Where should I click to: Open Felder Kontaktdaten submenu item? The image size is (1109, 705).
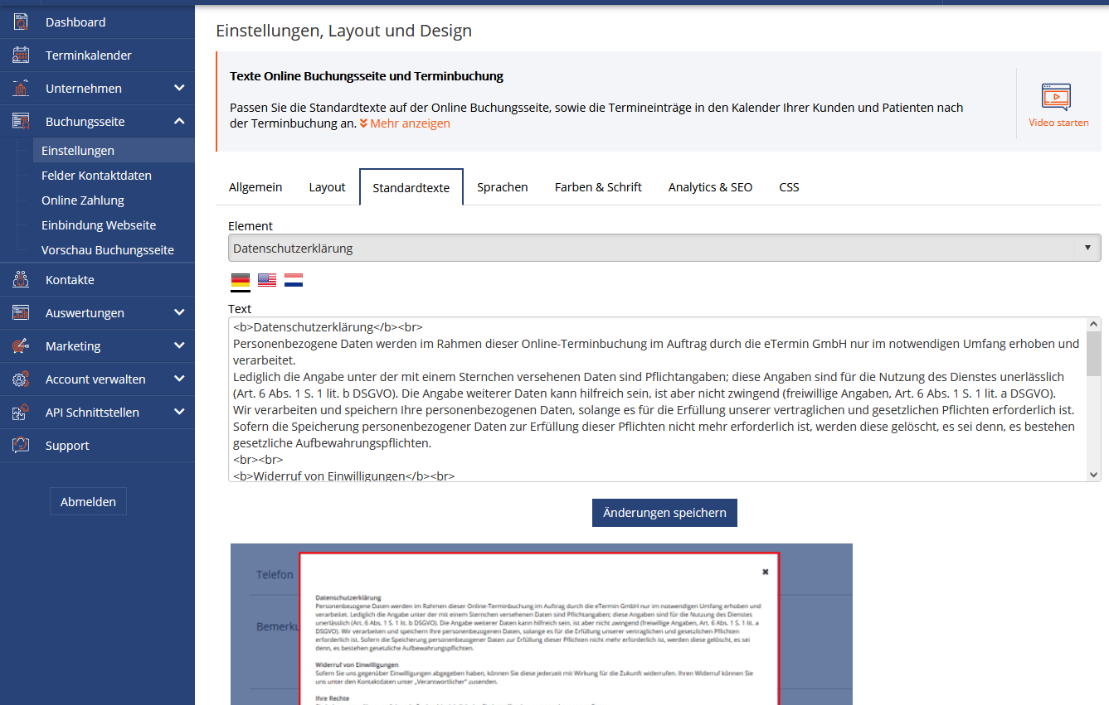click(x=114, y=176)
